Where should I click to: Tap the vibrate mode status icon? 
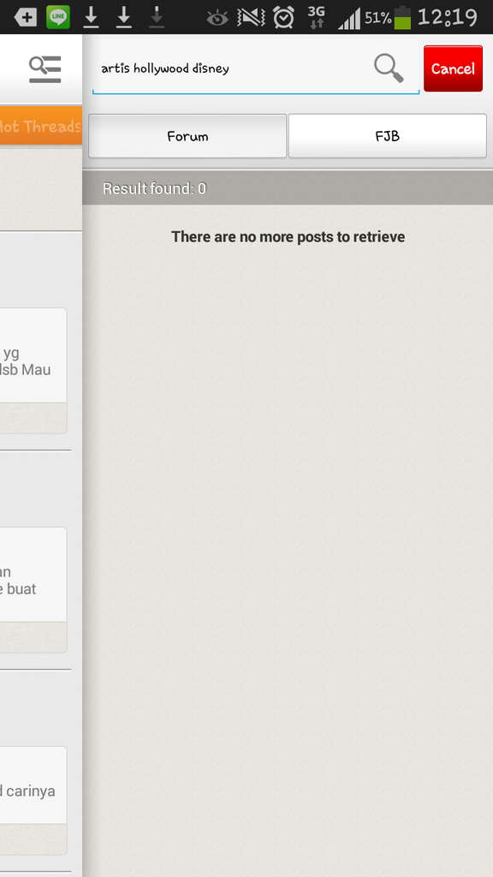pyautogui.click(x=251, y=18)
